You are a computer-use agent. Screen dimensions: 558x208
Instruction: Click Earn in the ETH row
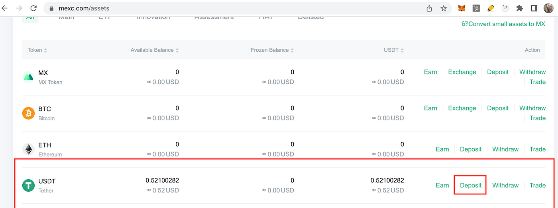442,149
